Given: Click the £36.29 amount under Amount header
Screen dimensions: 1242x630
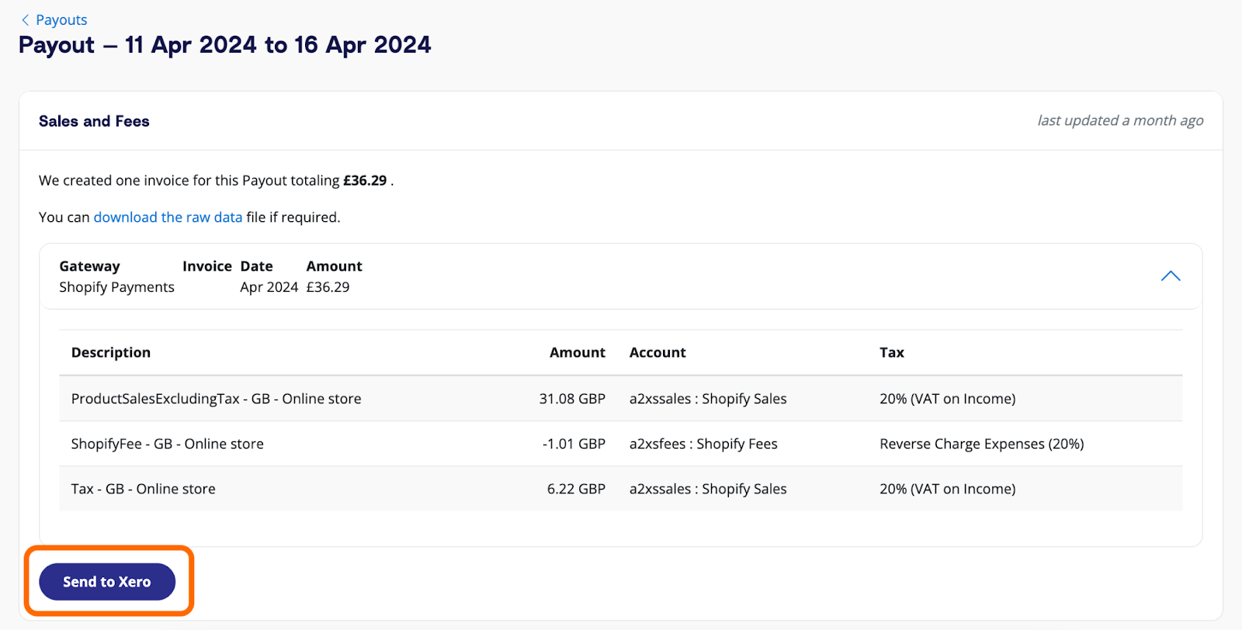Looking at the screenshot, I should pos(328,287).
